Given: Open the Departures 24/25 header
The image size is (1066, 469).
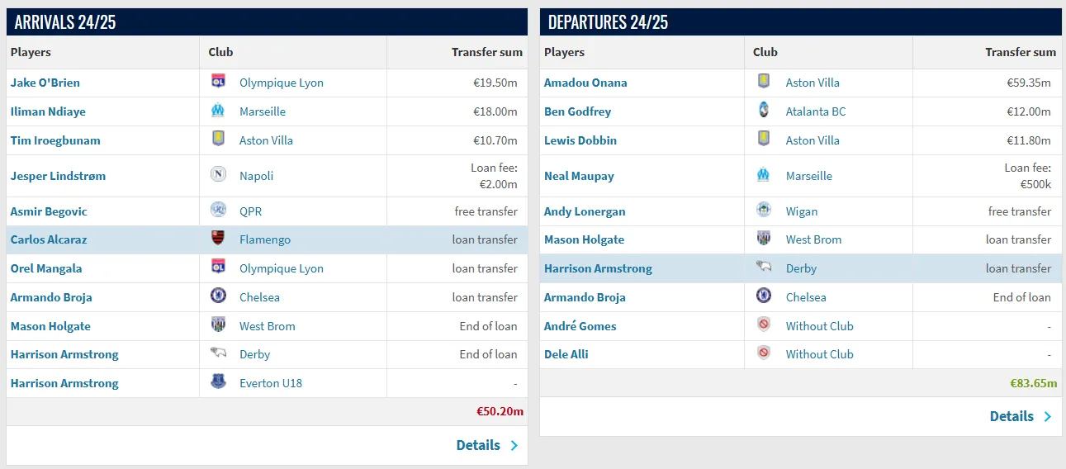Looking at the screenshot, I should [608, 22].
